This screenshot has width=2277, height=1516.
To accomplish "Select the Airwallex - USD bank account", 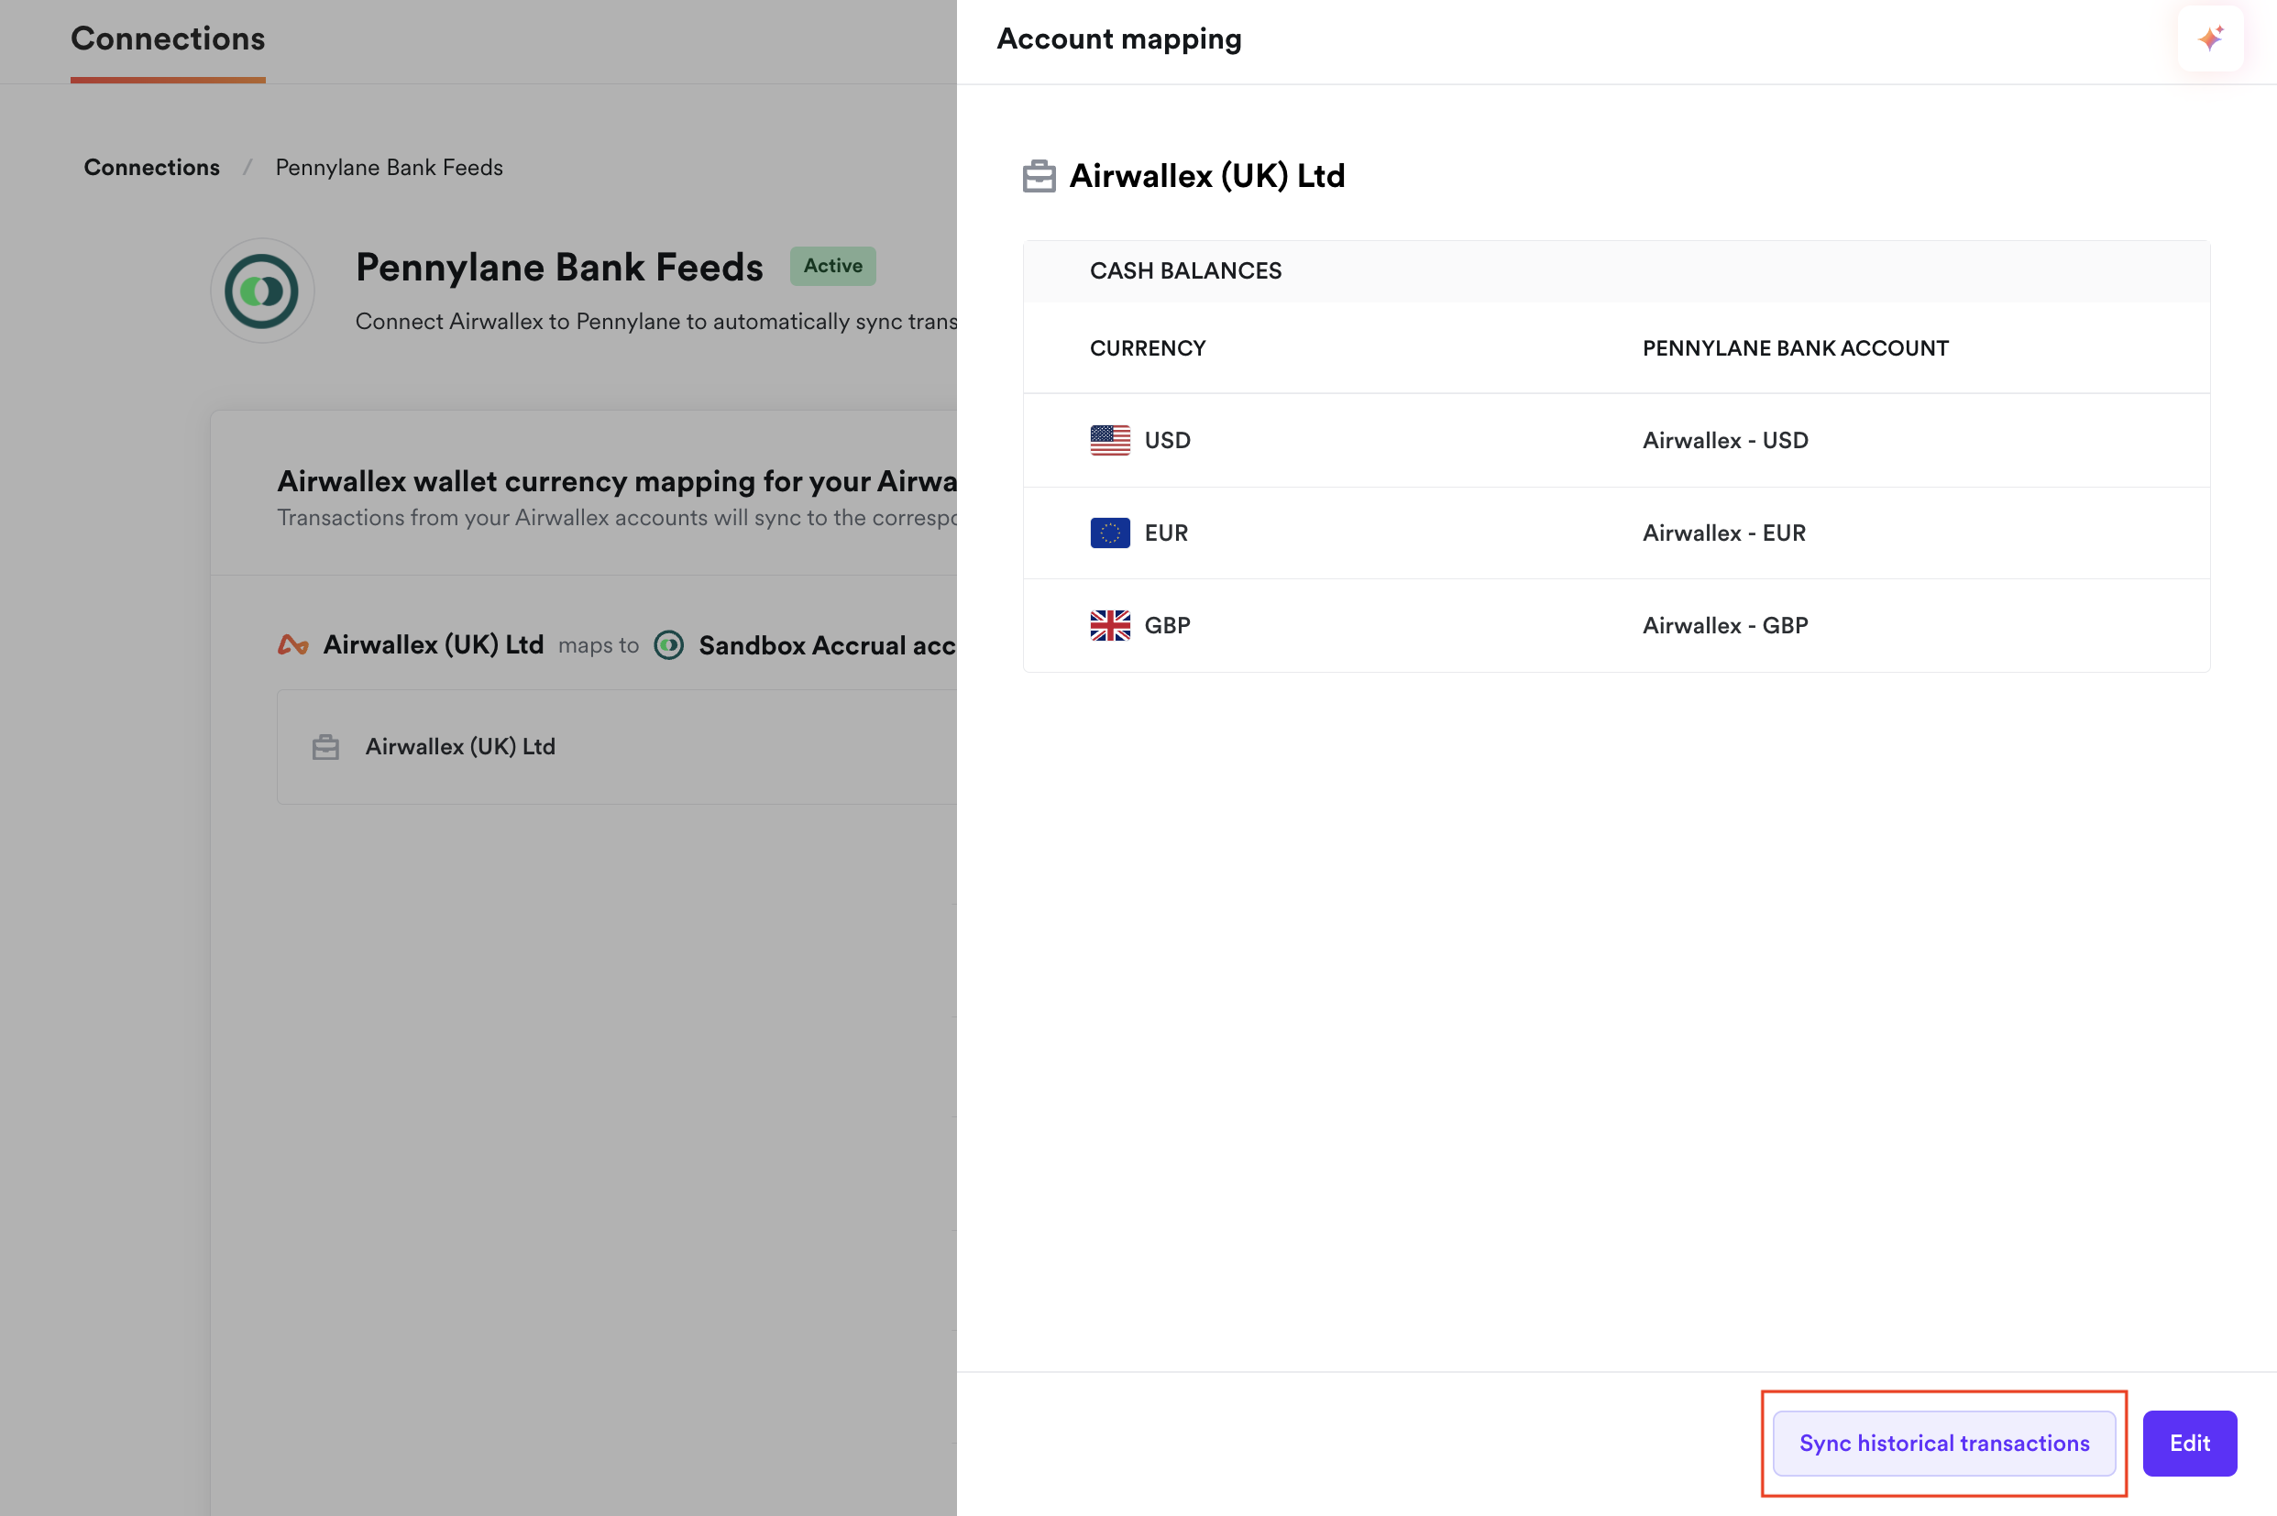I will coord(1725,440).
